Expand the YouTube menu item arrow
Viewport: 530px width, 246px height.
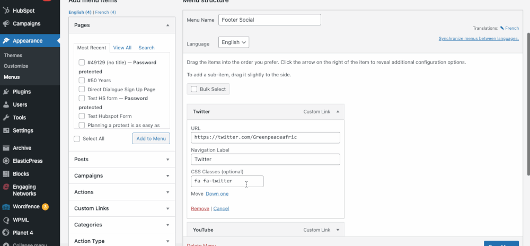[x=338, y=230]
